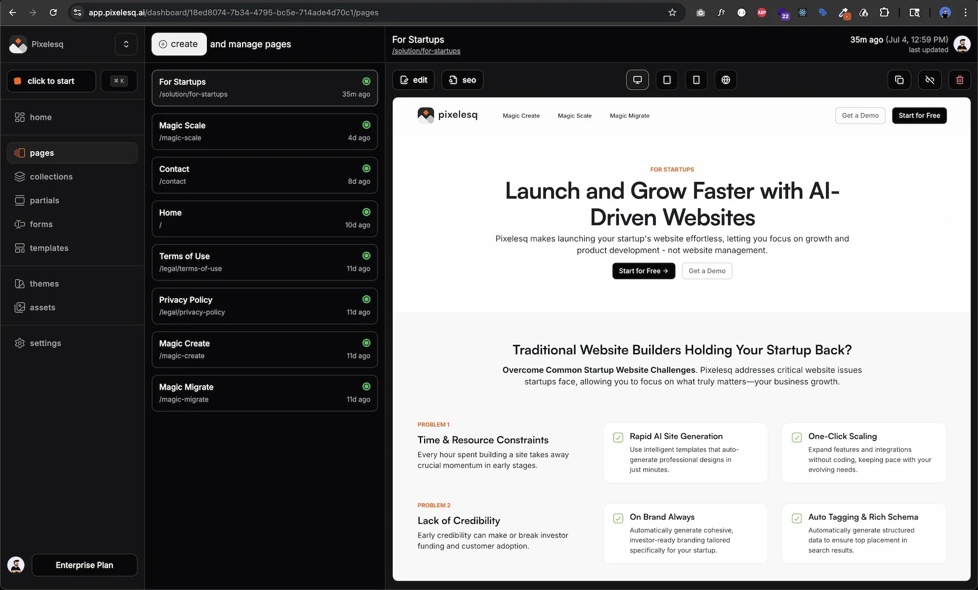Click the address bar URL
The width and height of the screenshot is (978, 590).
click(234, 12)
